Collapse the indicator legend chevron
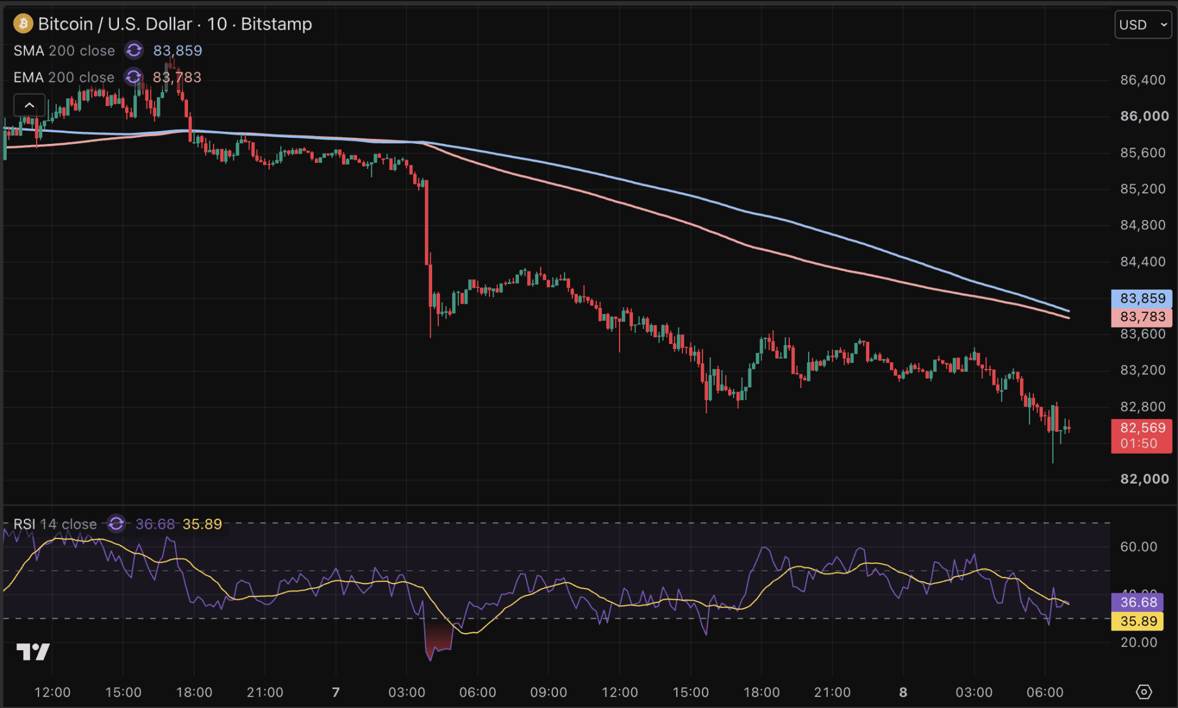Image resolution: width=1178 pixels, height=708 pixels. 29,105
